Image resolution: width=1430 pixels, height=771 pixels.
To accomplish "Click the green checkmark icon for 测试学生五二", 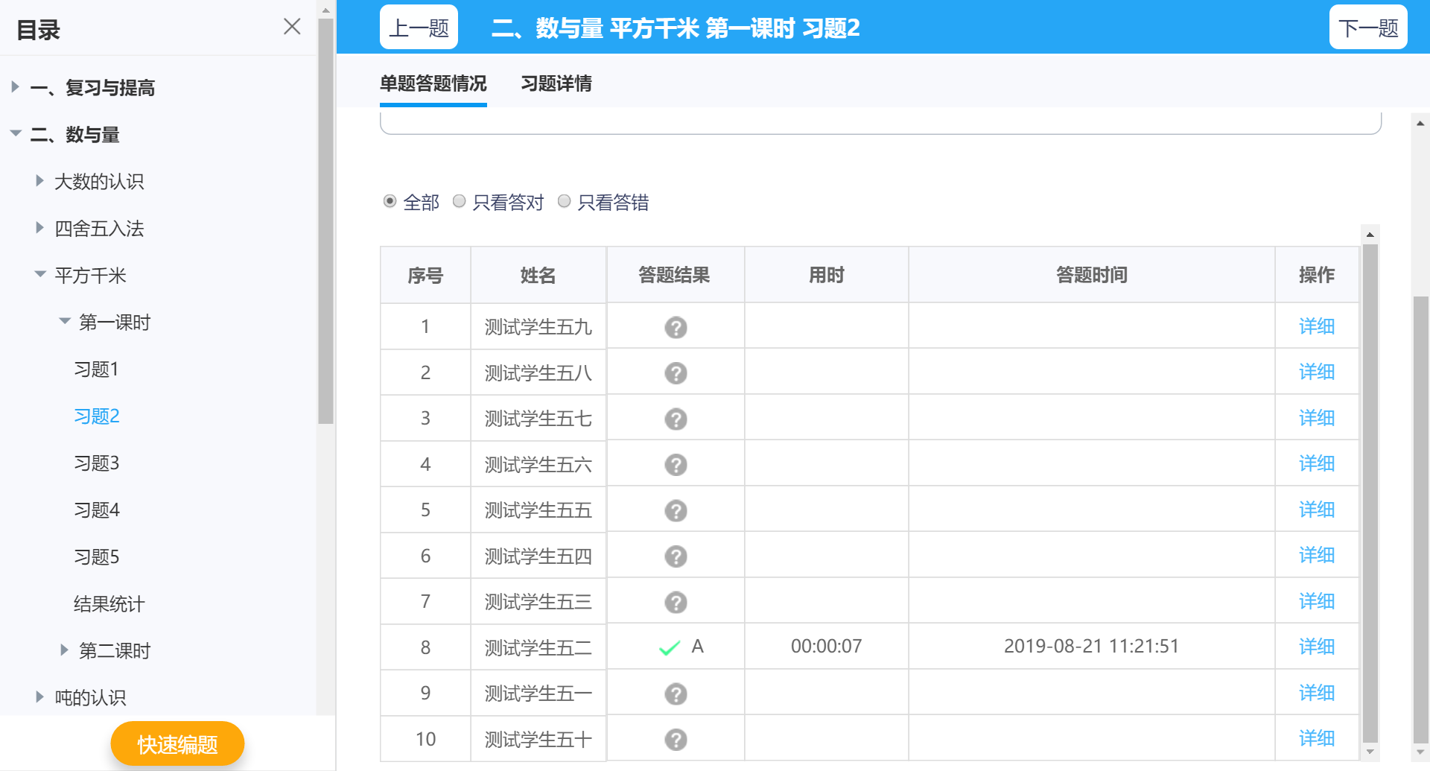I will 670,648.
